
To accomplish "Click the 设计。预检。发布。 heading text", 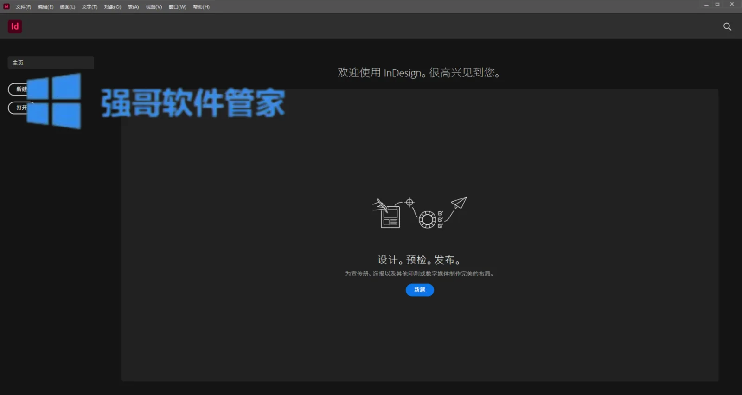I will pyautogui.click(x=419, y=260).
